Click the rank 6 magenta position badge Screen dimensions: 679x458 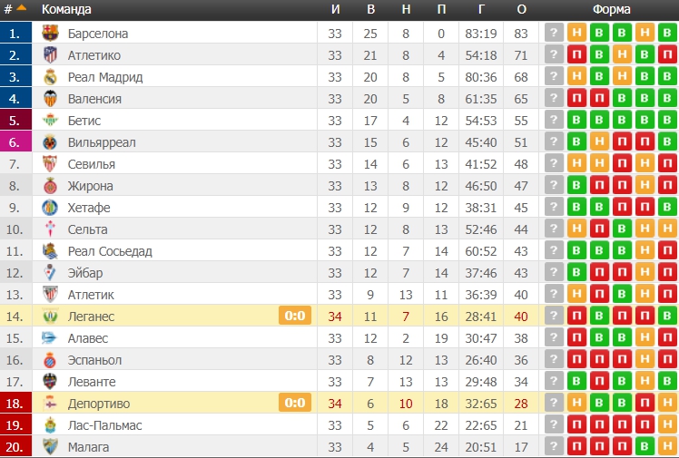coord(16,142)
